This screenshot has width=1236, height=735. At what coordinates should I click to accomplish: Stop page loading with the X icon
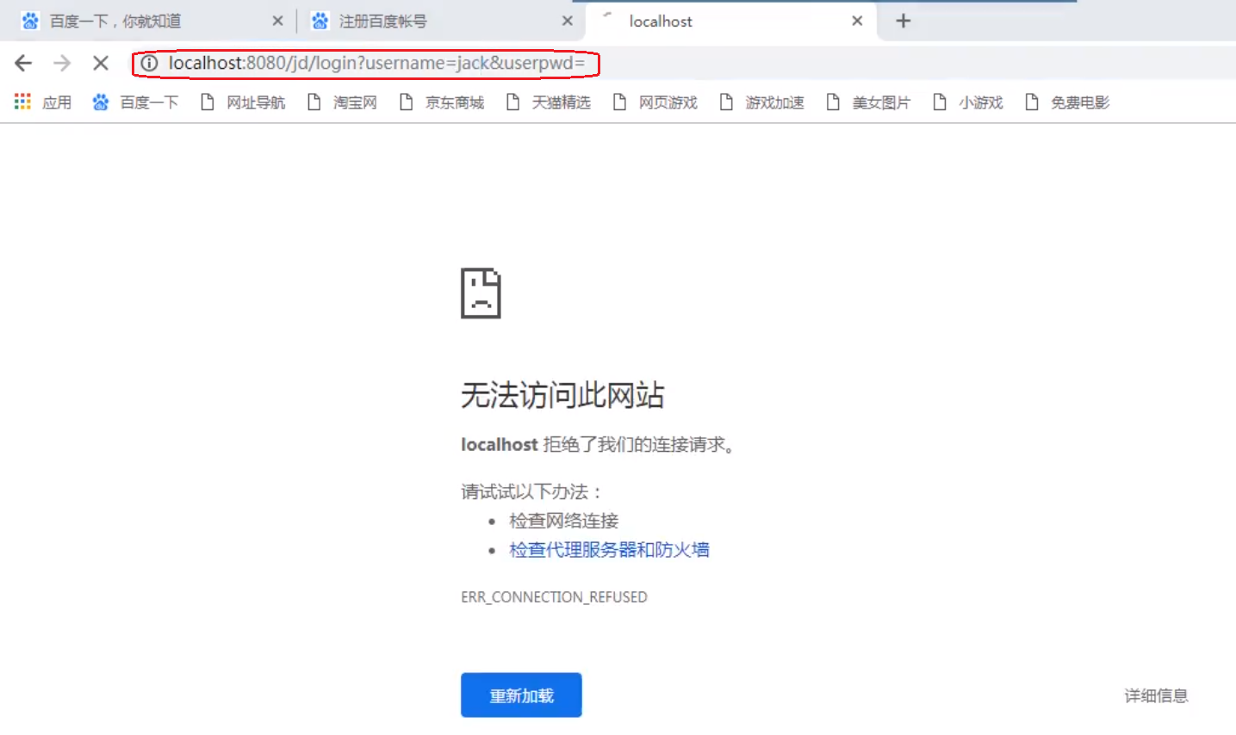coord(101,63)
